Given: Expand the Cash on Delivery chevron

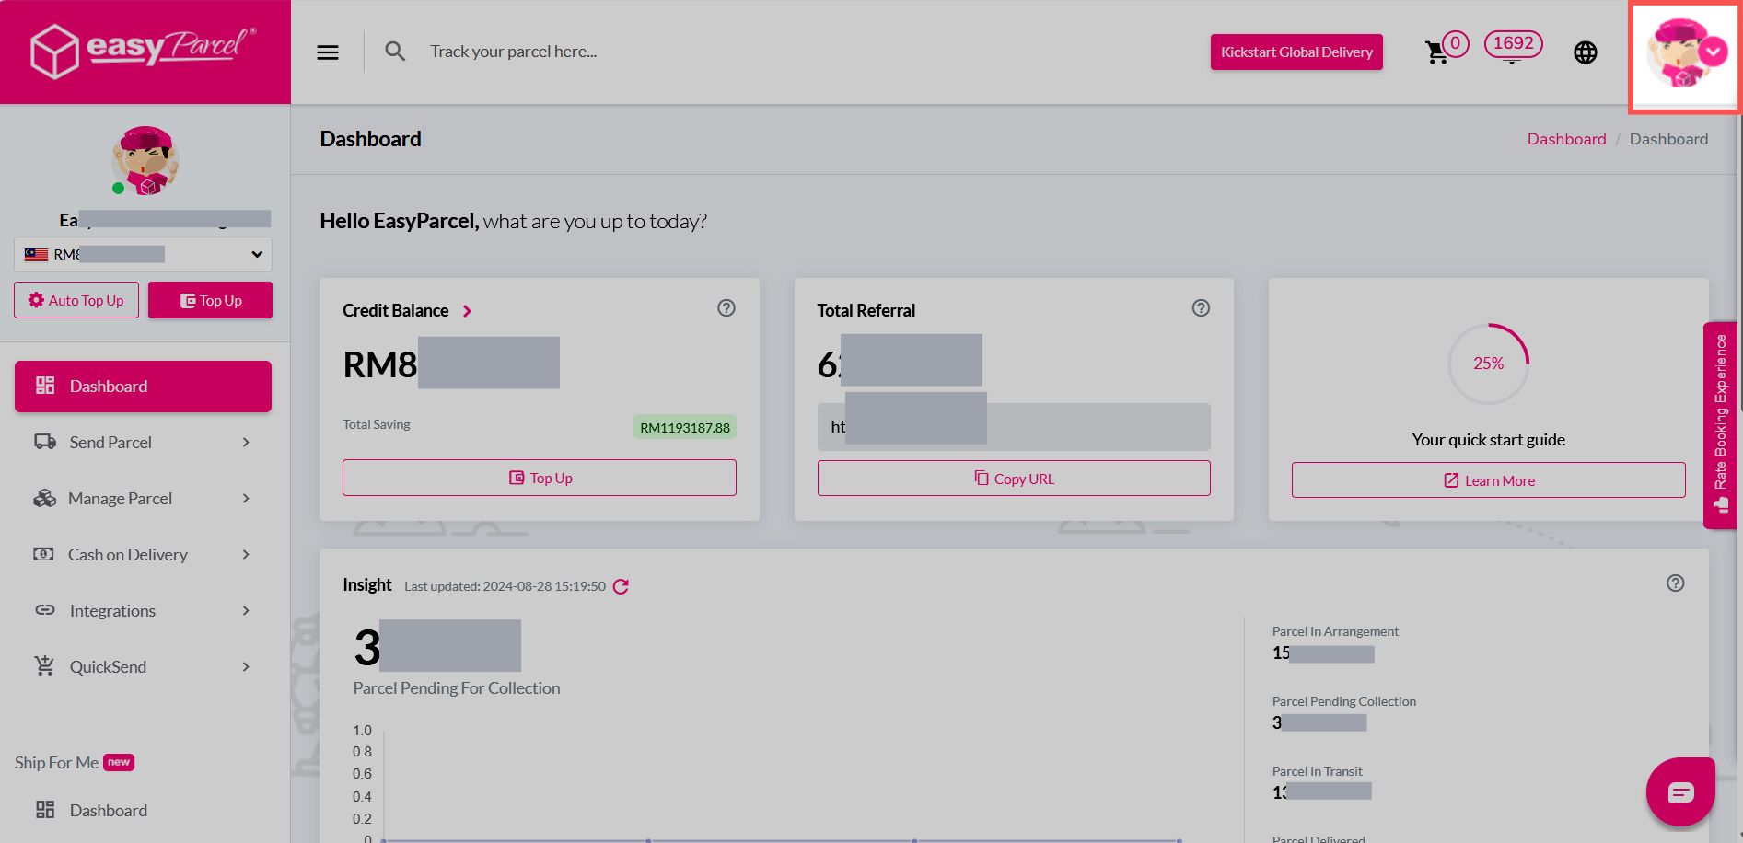Looking at the screenshot, I should tap(246, 555).
